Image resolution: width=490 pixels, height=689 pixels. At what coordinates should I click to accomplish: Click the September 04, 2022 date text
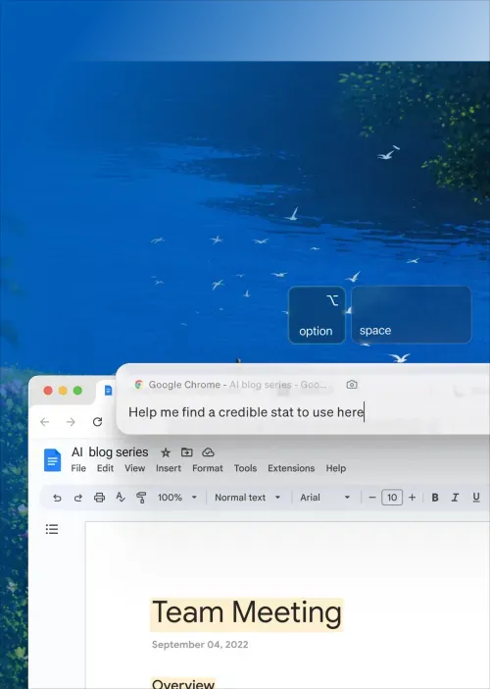(x=200, y=645)
